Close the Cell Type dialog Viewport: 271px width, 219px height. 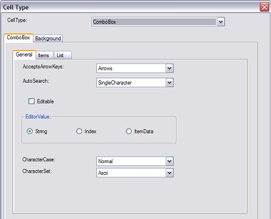(264, 7)
